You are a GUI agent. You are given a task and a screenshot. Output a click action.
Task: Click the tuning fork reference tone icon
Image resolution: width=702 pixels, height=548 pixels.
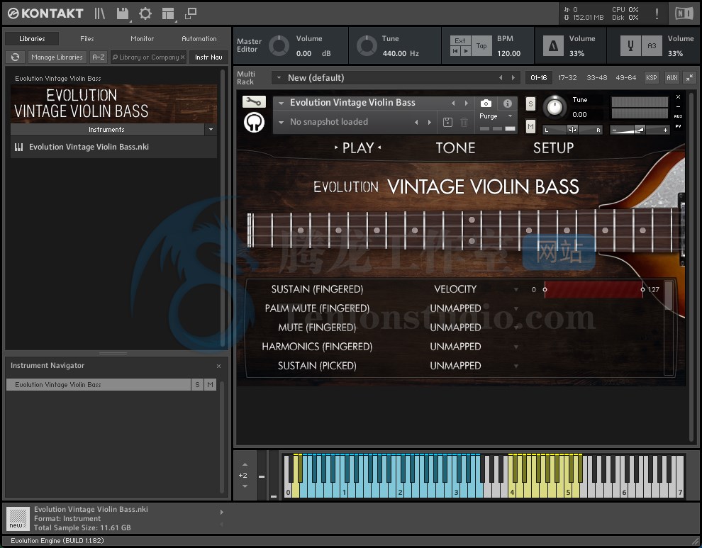click(x=630, y=45)
